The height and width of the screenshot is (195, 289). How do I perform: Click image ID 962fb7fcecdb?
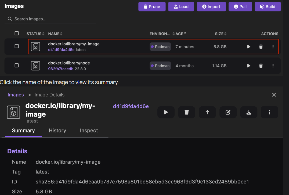point(61,69)
